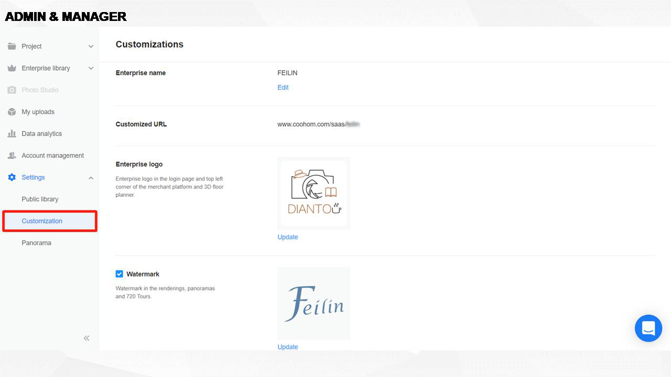Select the Customization menu item
The image size is (671, 377).
point(42,221)
